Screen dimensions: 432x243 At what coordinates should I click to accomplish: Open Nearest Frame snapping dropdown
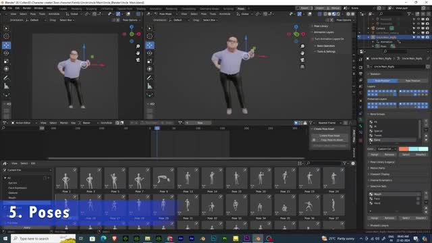pyautogui.click(x=329, y=123)
